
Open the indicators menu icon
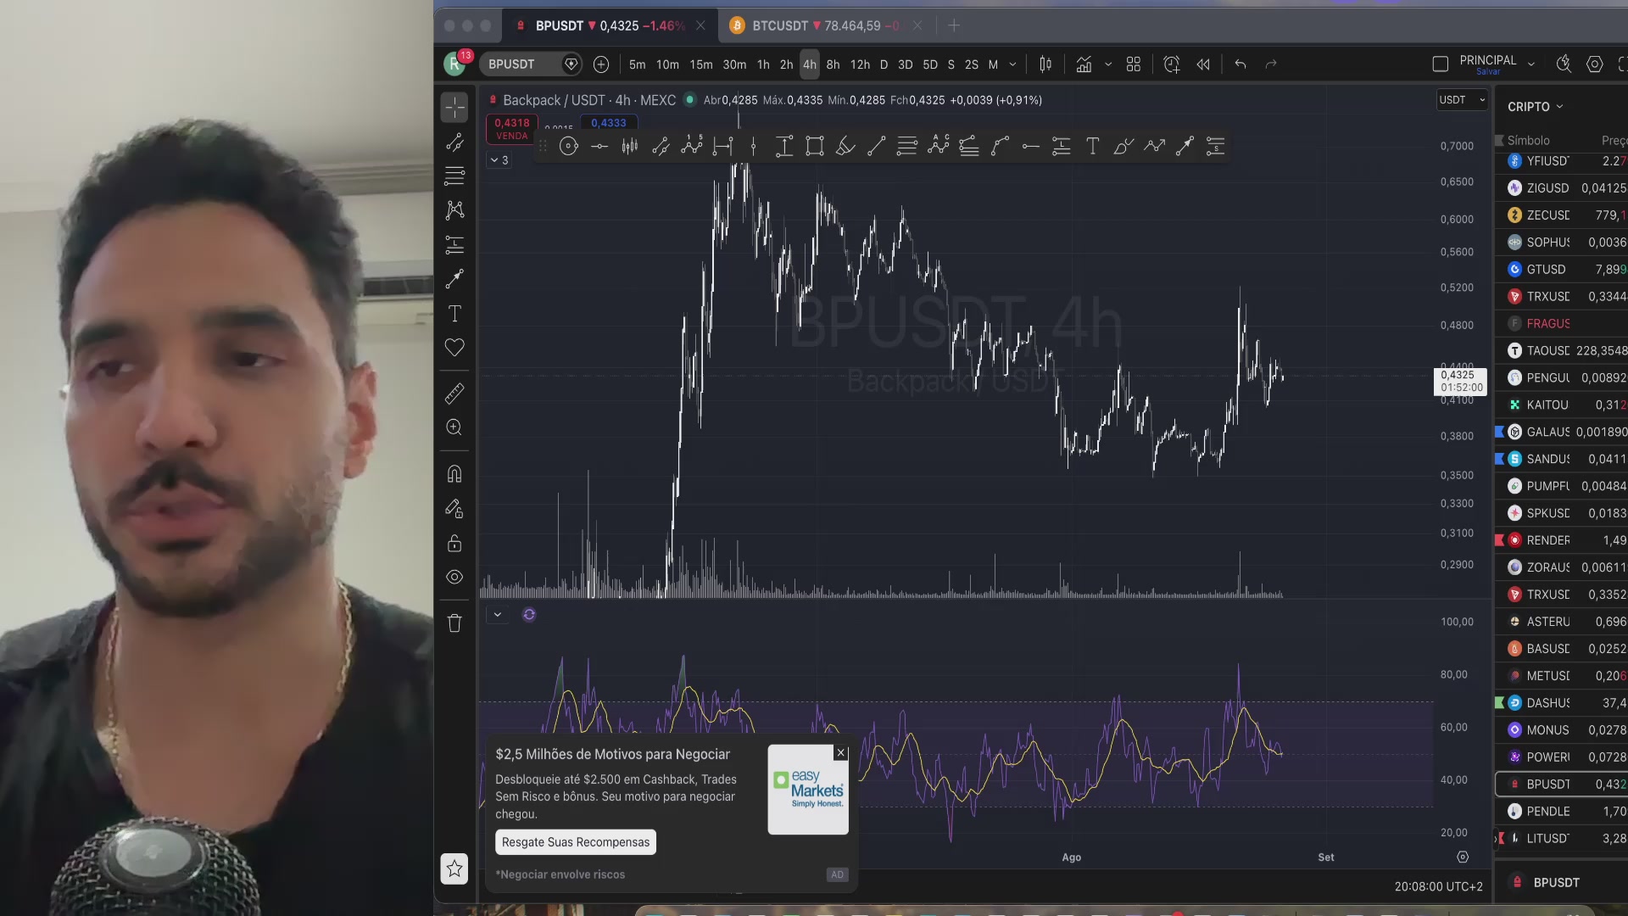(1084, 64)
